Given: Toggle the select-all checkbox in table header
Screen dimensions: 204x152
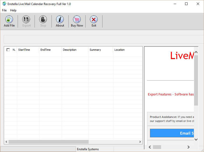Looking at the screenshot, I should tap(8, 50).
